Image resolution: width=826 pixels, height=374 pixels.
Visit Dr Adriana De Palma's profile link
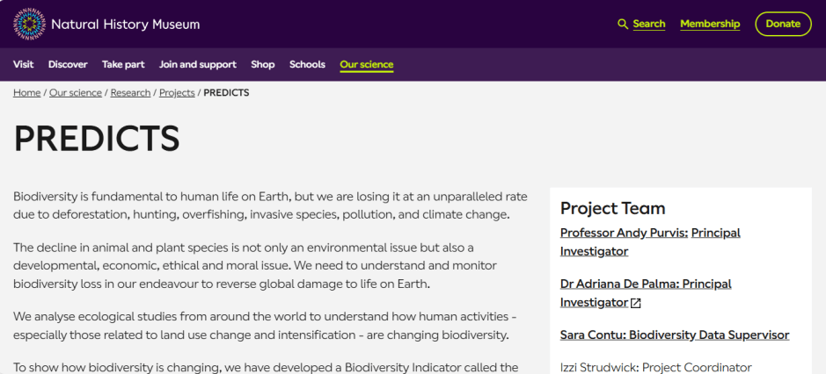(645, 284)
